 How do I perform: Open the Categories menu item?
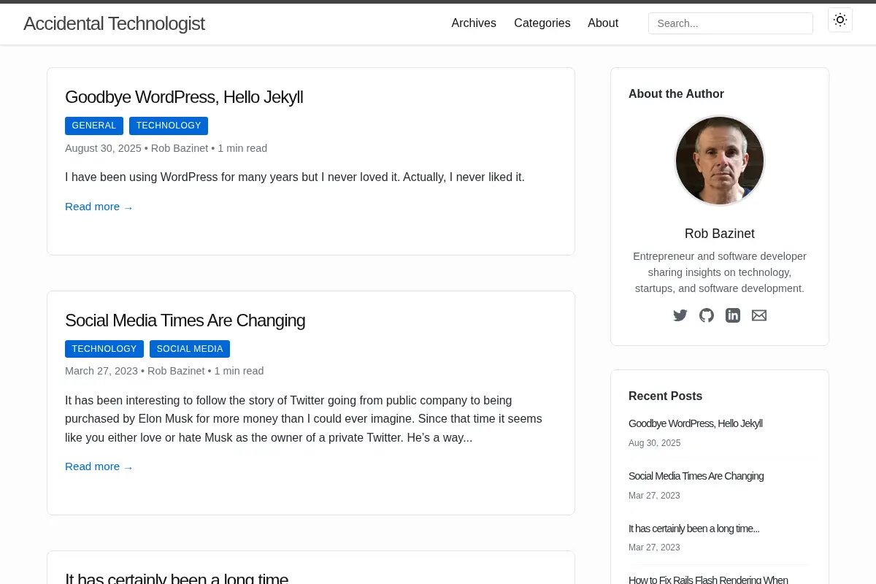point(542,23)
